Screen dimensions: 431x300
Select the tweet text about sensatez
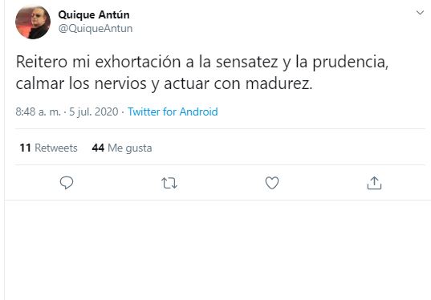pos(201,73)
